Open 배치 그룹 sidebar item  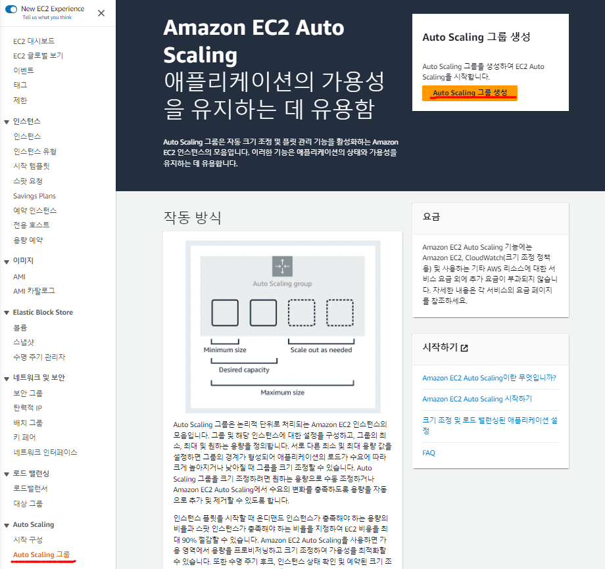point(28,423)
